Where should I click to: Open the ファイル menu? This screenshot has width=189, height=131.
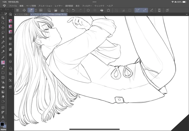point(13,6)
